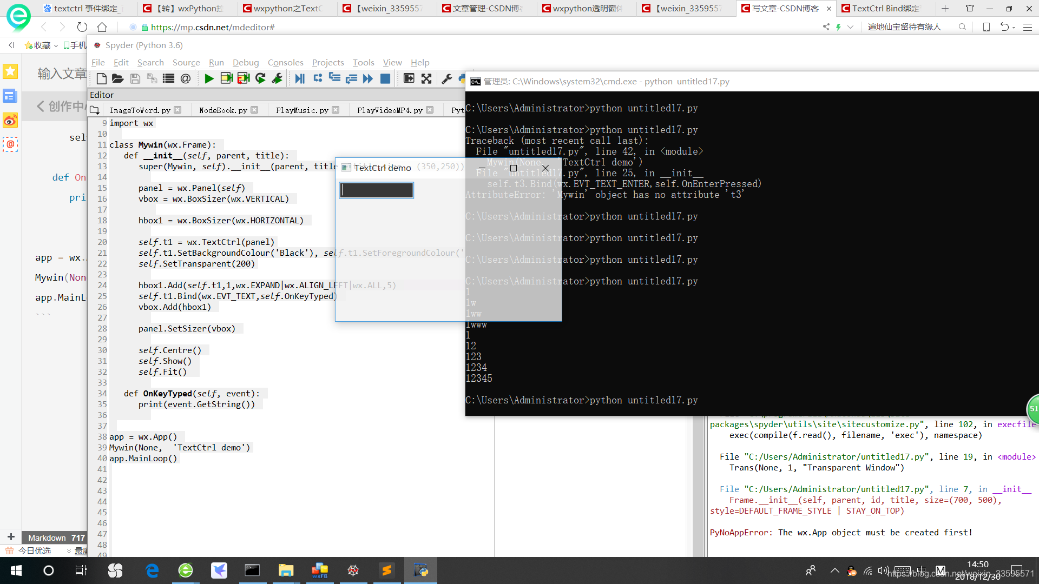Step into function debug icon
The width and height of the screenshot is (1039, 584).
334,79
